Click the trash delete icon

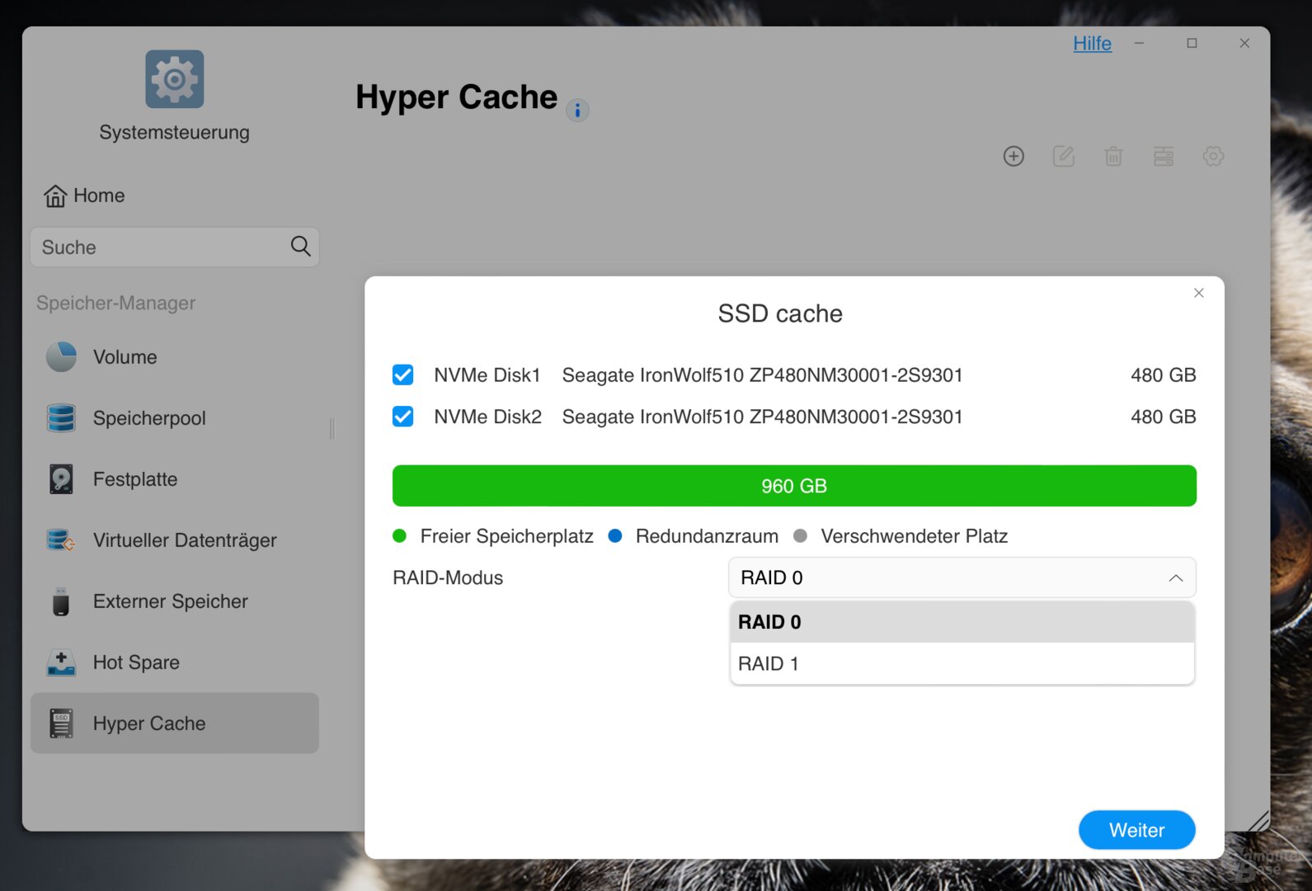pyautogui.click(x=1113, y=156)
